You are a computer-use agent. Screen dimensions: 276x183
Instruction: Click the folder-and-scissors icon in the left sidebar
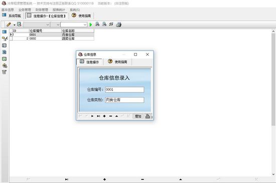tap(5, 38)
